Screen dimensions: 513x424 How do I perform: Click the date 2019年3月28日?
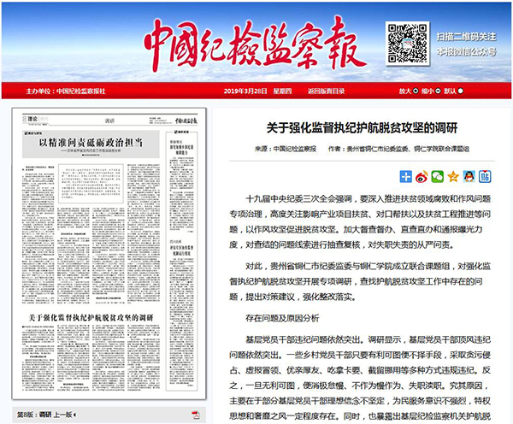pos(245,91)
